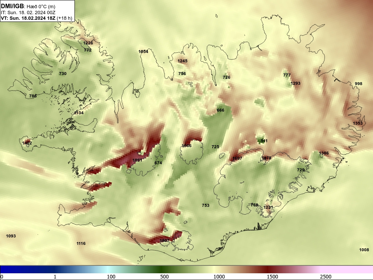
Task: Click the IT initial time line
Action: pyautogui.click(x=28, y=13)
